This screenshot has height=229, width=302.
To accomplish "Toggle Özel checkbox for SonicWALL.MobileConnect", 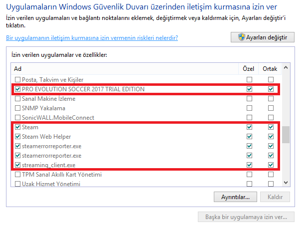I will [249, 117].
